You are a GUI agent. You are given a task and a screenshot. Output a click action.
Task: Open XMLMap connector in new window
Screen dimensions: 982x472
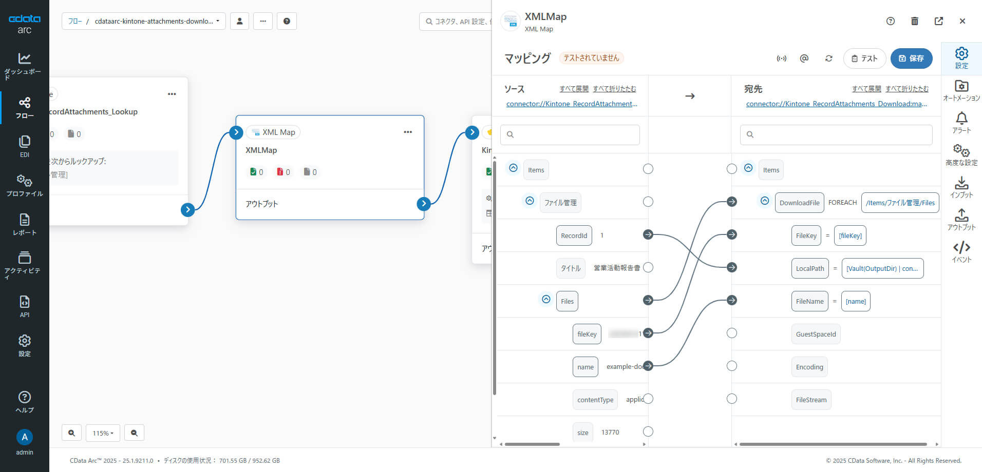(x=939, y=21)
